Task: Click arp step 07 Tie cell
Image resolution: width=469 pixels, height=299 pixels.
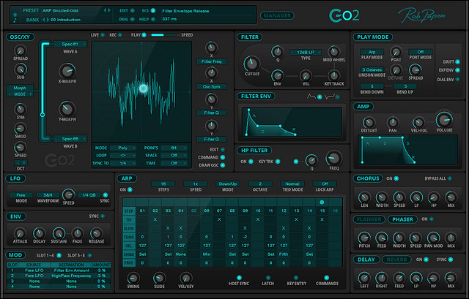Action: coord(219,219)
